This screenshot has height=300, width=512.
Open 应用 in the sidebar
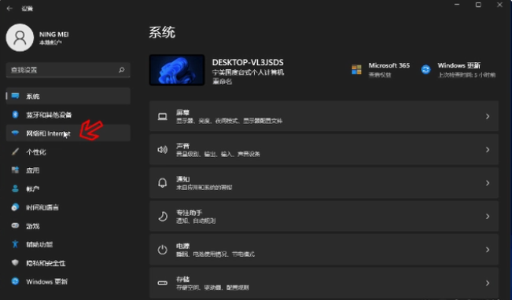pyautogui.click(x=68, y=170)
